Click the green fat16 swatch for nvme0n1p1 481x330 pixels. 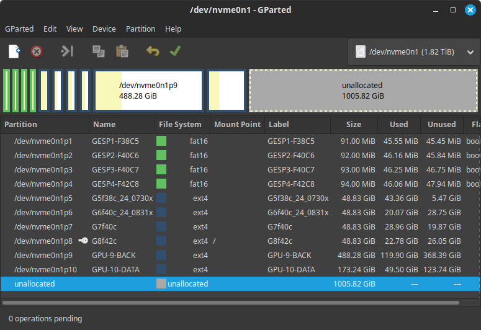point(161,141)
